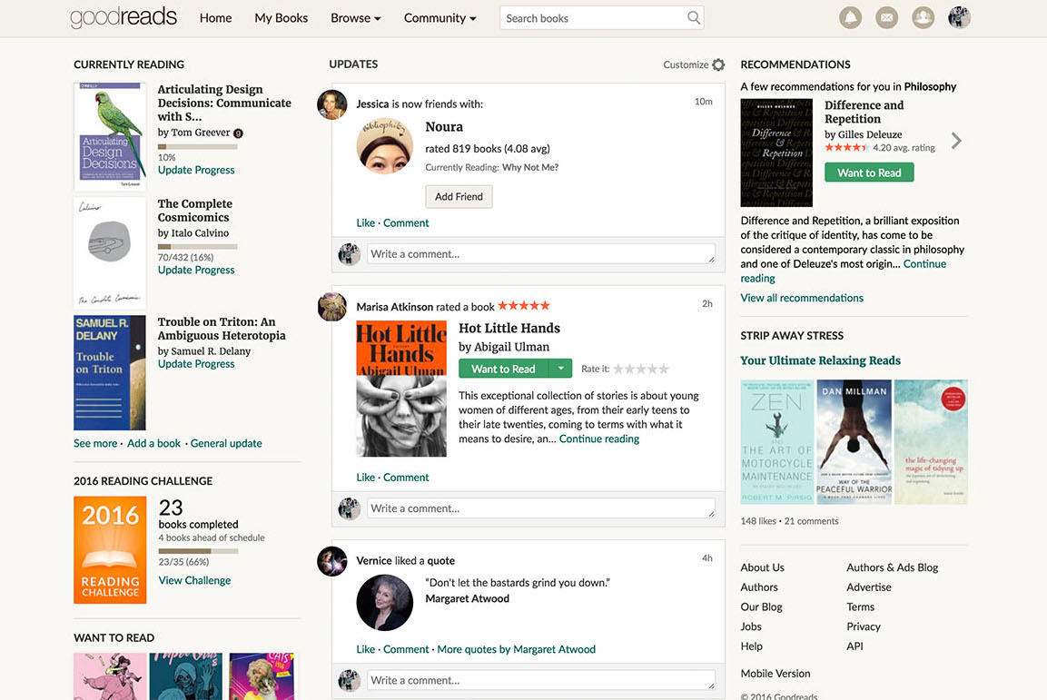Click Want to Read for Difference and Repetition
Image resolution: width=1047 pixels, height=700 pixels.
click(868, 172)
